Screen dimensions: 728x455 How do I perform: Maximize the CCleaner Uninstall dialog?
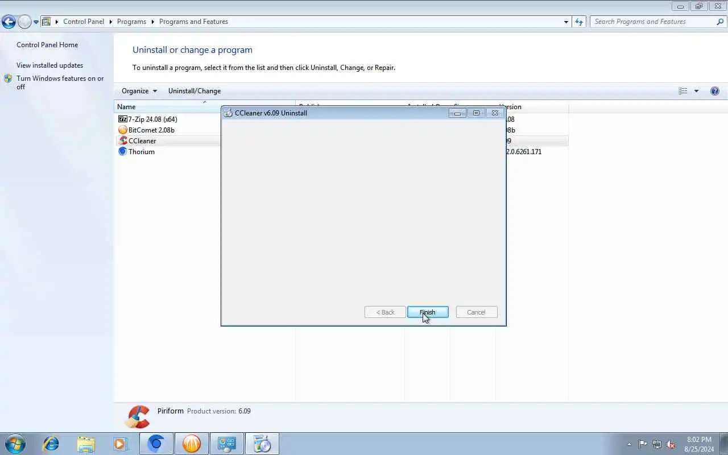point(476,113)
